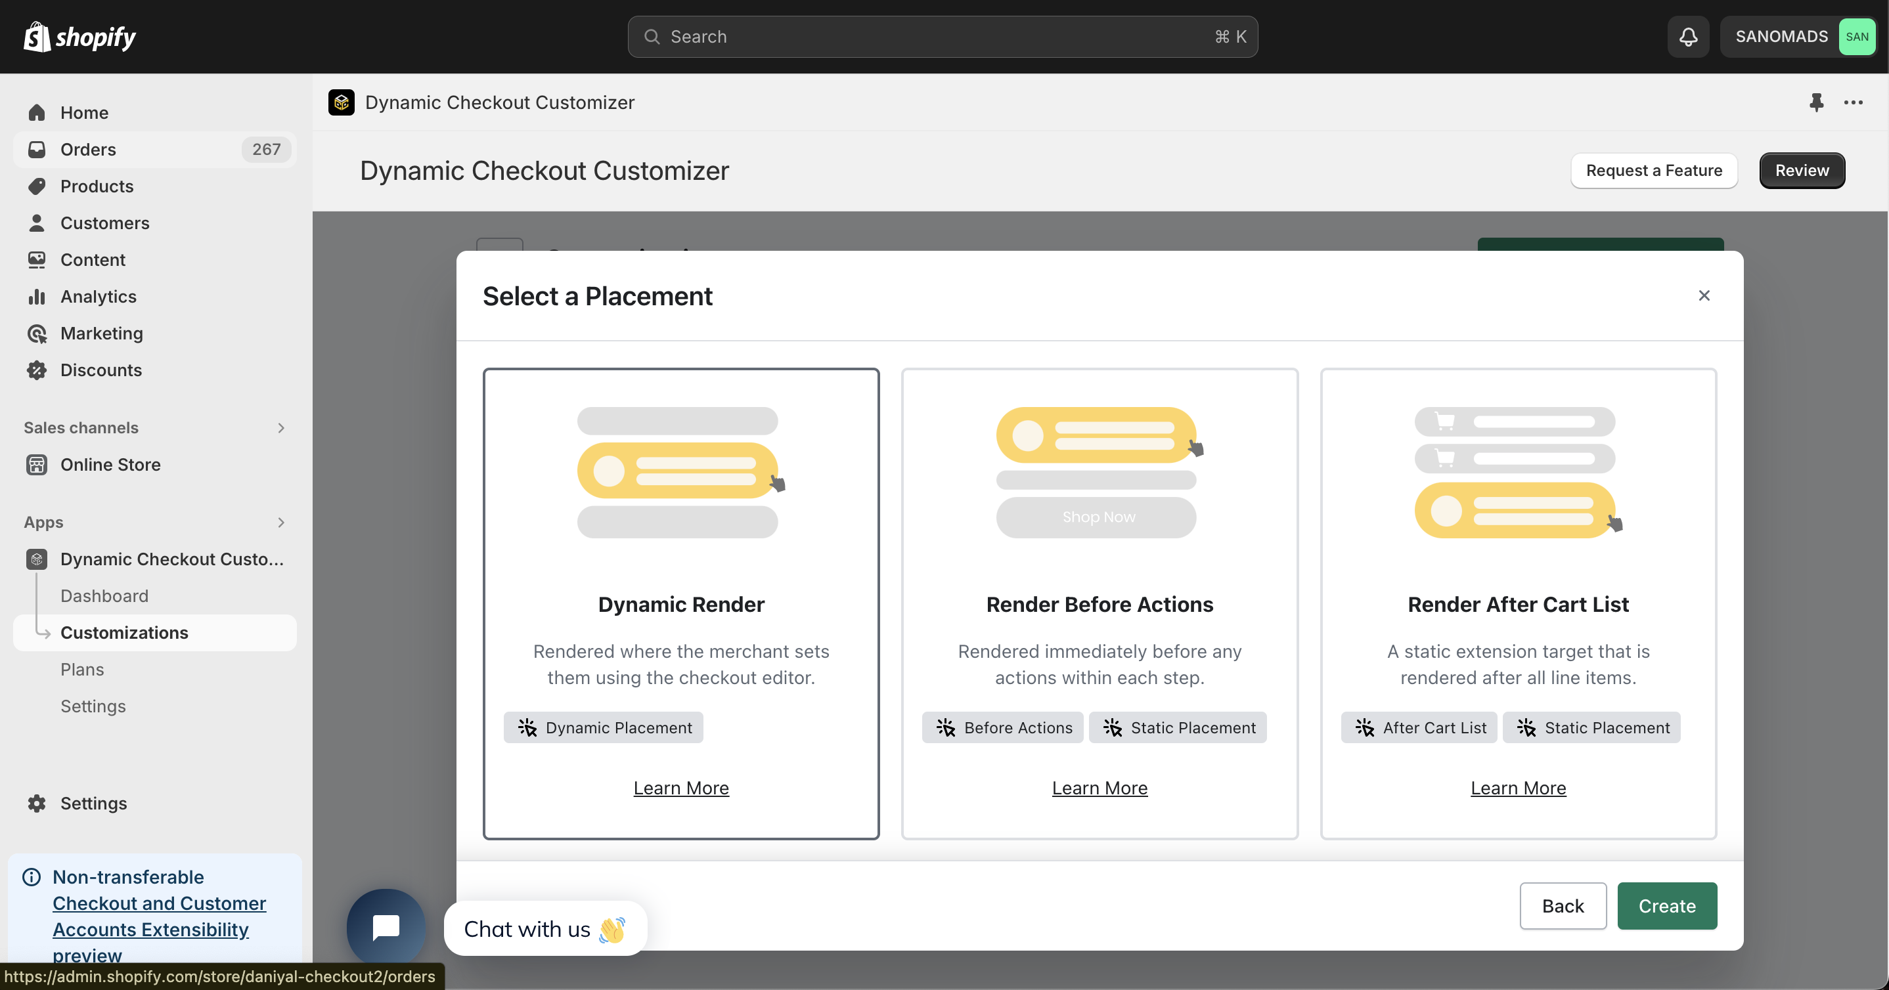Select the Render Before Actions placement card
The width and height of the screenshot is (1889, 990).
pyautogui.click(x=1100, y=603)
